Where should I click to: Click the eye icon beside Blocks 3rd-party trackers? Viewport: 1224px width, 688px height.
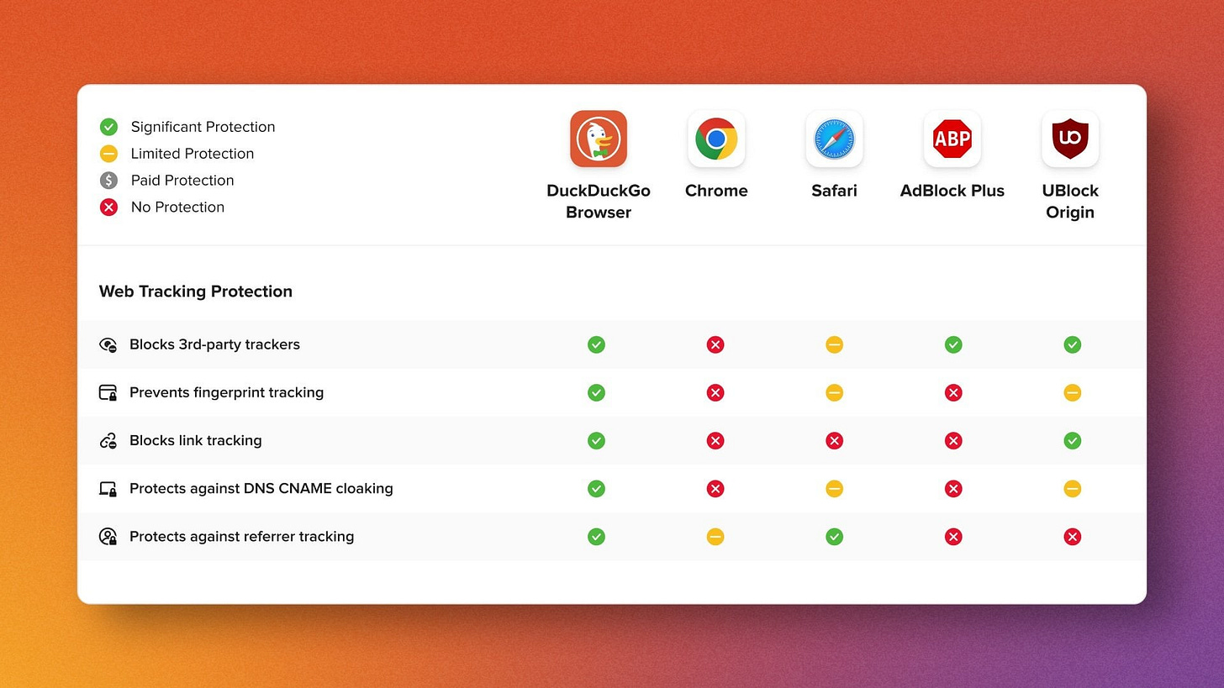[108, 344]
